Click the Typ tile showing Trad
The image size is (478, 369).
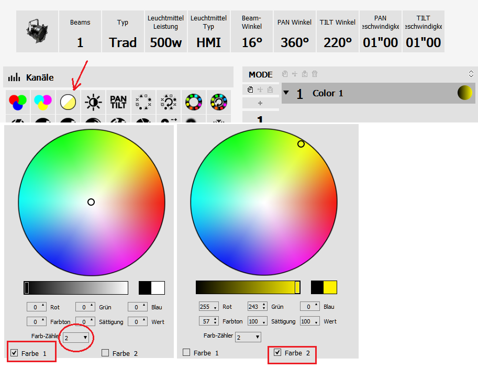coord(123,31)
